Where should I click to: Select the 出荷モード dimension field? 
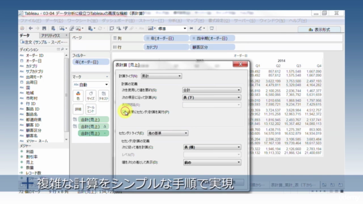(34, 77)
